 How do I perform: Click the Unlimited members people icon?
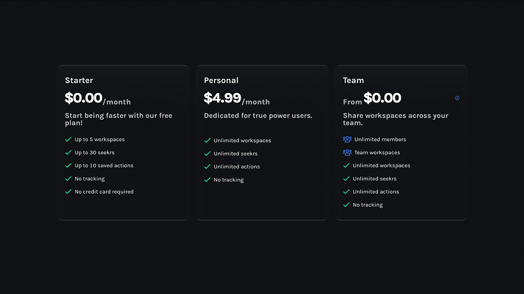coord(347,139)
